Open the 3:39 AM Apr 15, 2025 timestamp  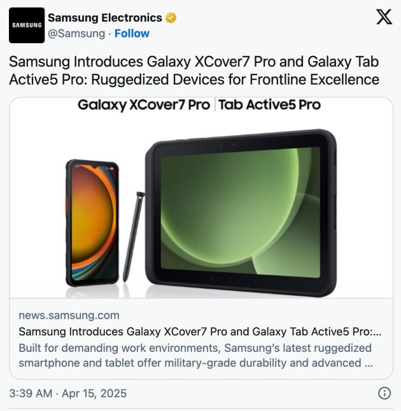[x=68, y=393]
